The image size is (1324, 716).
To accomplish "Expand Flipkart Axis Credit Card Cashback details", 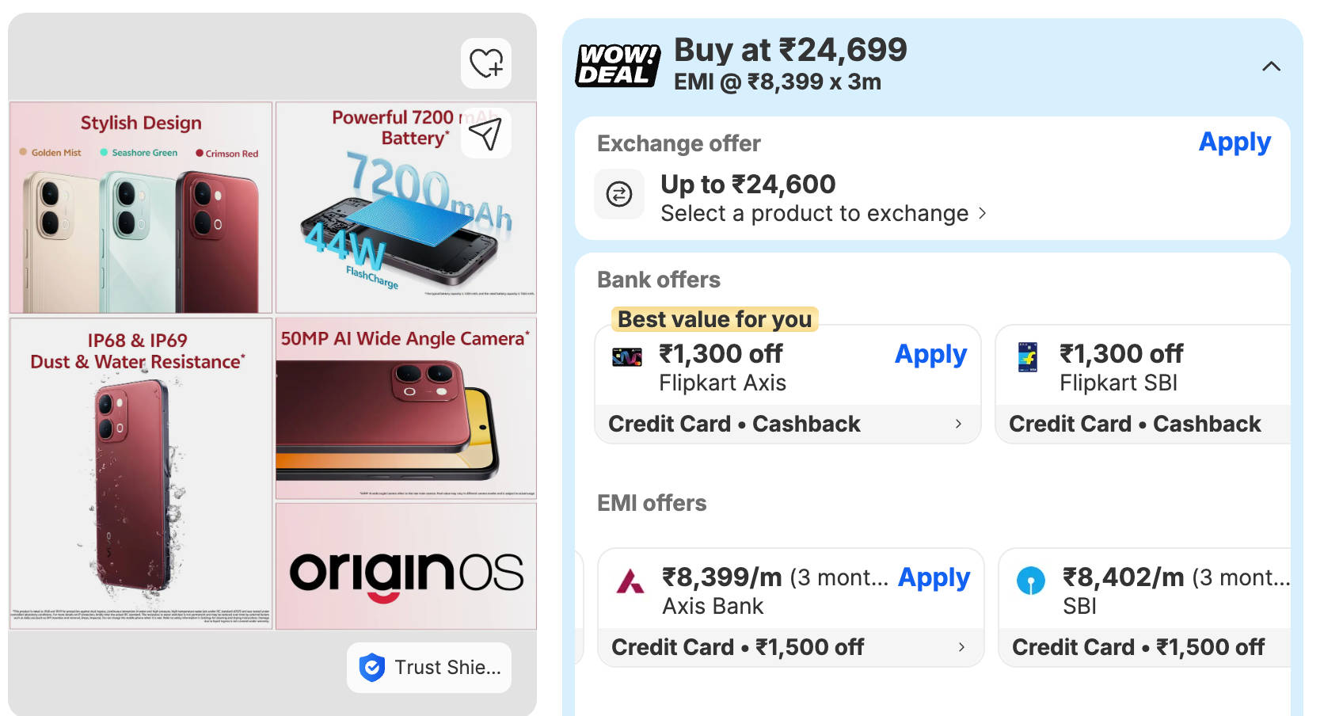I will pyautogui.click(x=788, y=424).
